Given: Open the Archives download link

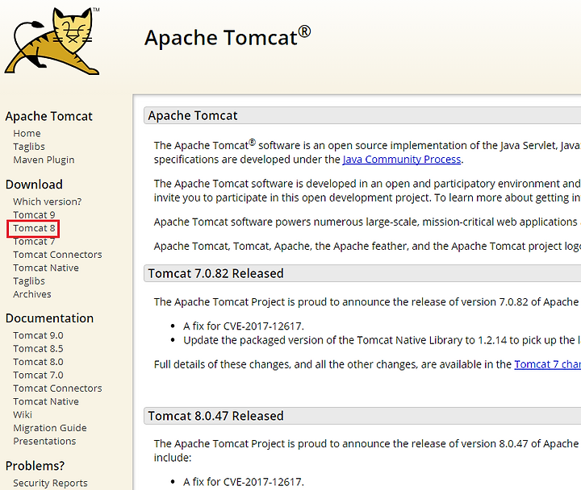Looking at the screenshot, I should tap(31, 294).
